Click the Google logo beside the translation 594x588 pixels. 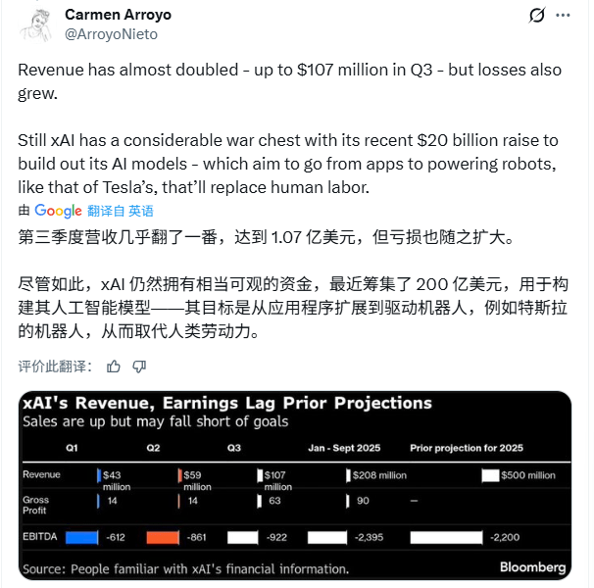[x=59, y=211]
